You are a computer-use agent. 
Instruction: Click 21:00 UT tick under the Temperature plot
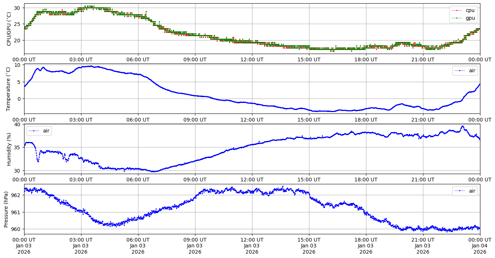coord(423,119)
